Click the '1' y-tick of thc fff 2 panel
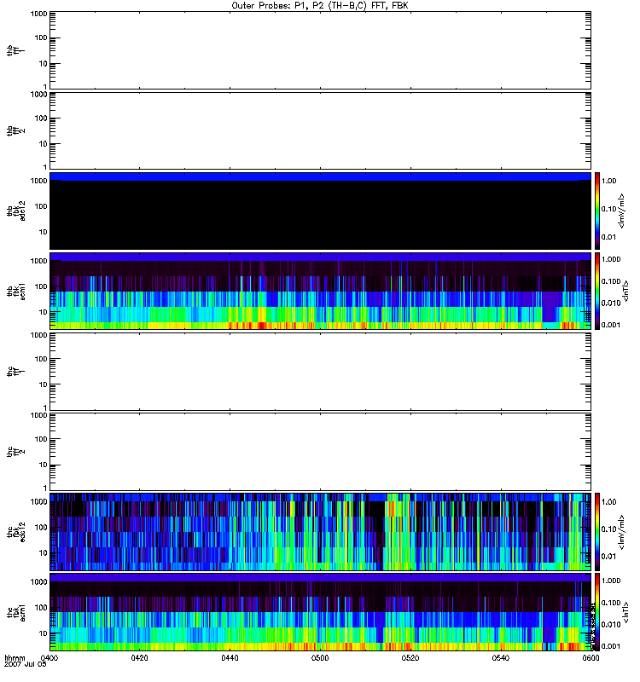Image resolution: width=640 pixels, height=682 pixels. pyautogui.click(x=45, y=488)
